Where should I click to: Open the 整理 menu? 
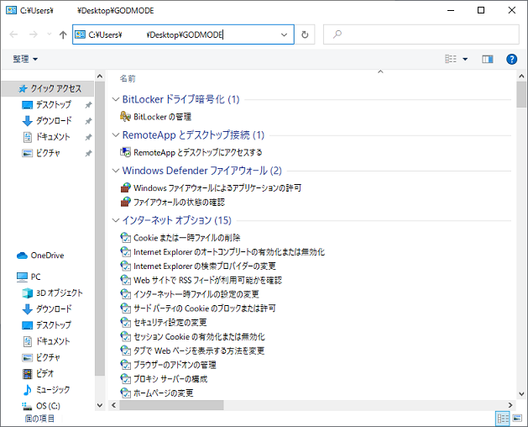25,59
